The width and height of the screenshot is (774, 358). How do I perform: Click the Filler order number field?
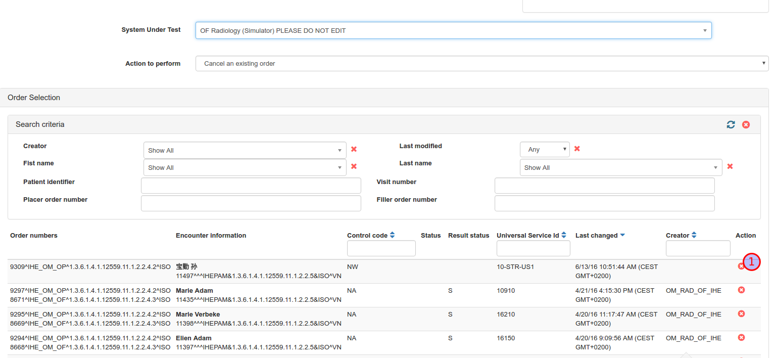click(604, 203)
